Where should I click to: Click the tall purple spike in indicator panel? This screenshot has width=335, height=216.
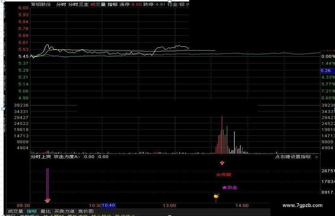(47, 183)
